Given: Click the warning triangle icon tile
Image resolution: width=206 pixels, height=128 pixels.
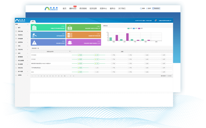Looking at the screenshot, I should pos(48,42).
